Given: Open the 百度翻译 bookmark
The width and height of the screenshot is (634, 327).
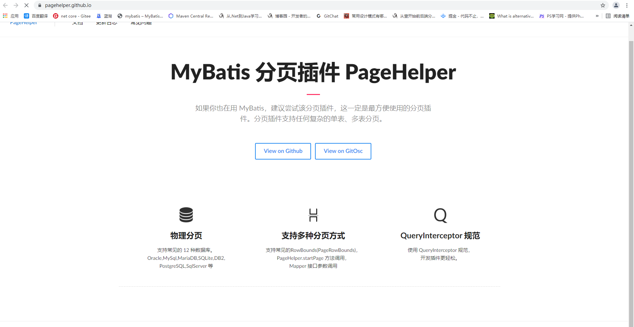Looking at the screenshot, I should 36,16.
